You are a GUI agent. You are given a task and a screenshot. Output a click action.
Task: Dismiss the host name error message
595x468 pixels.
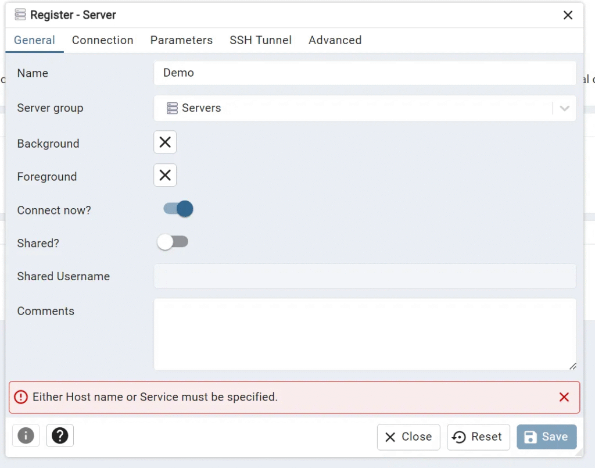pyautogui.click(x=564, y=397)
